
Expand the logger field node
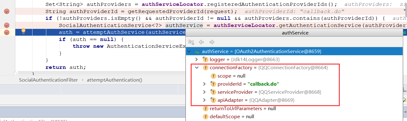(197, 59)
